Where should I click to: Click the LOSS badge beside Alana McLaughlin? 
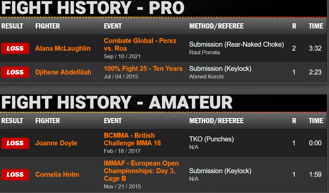pos(15,48)
